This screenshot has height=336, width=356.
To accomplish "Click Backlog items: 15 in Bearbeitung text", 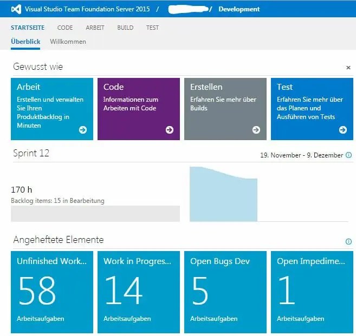I will click(57, 201).
